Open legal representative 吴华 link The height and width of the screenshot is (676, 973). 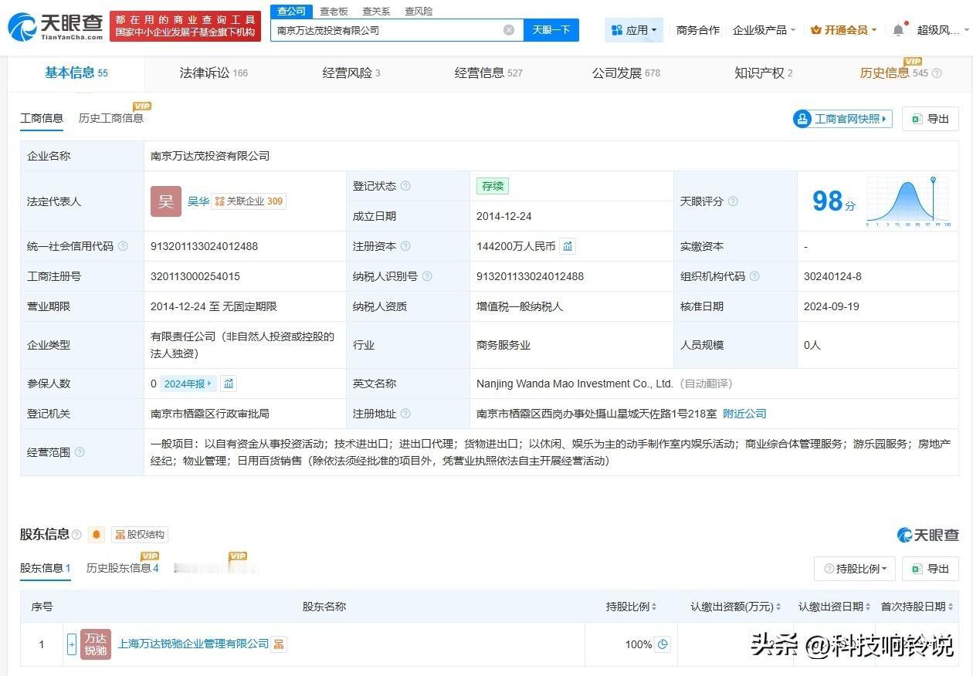click(x=198, y=201)
